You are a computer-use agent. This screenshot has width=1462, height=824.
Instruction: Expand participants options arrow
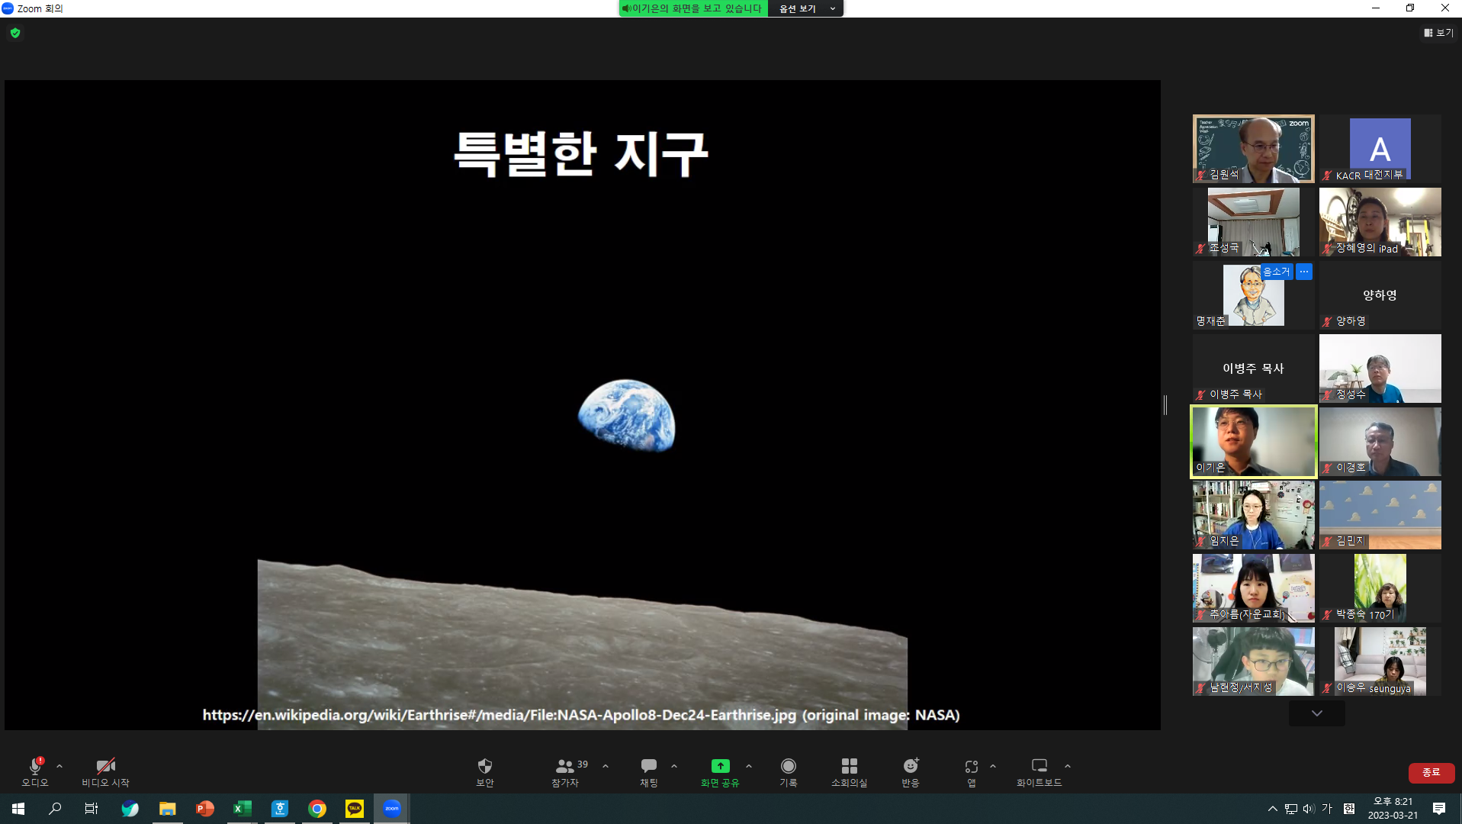point(606,766)
